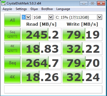Run the Seq benchmark button

pos(12,63)
